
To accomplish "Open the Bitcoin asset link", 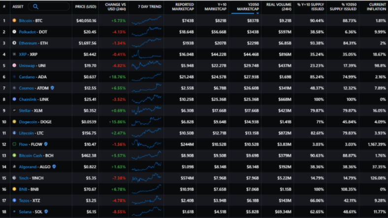I will 26,21.
